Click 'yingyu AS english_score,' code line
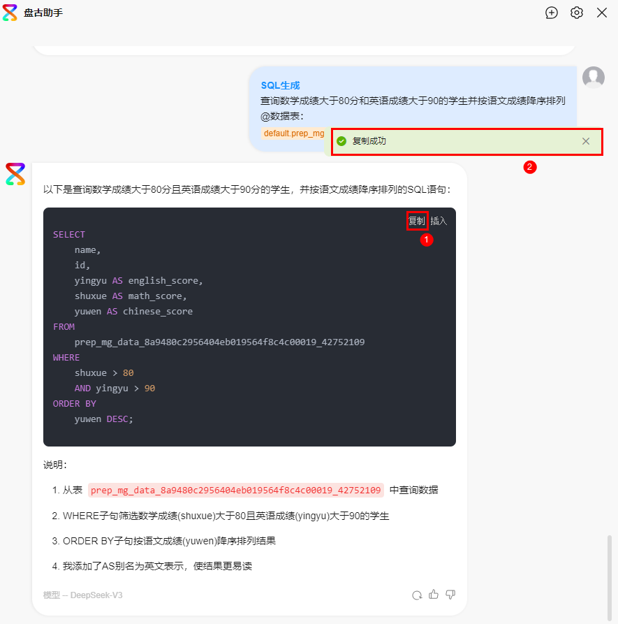This screenshot has width=618, height=624. [138, 281]
